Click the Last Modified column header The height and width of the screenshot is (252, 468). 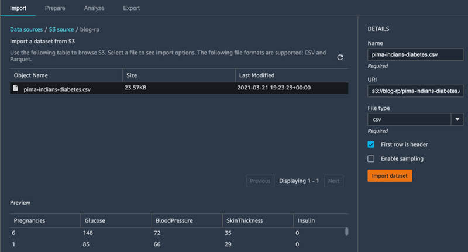[x=257, y=75]
